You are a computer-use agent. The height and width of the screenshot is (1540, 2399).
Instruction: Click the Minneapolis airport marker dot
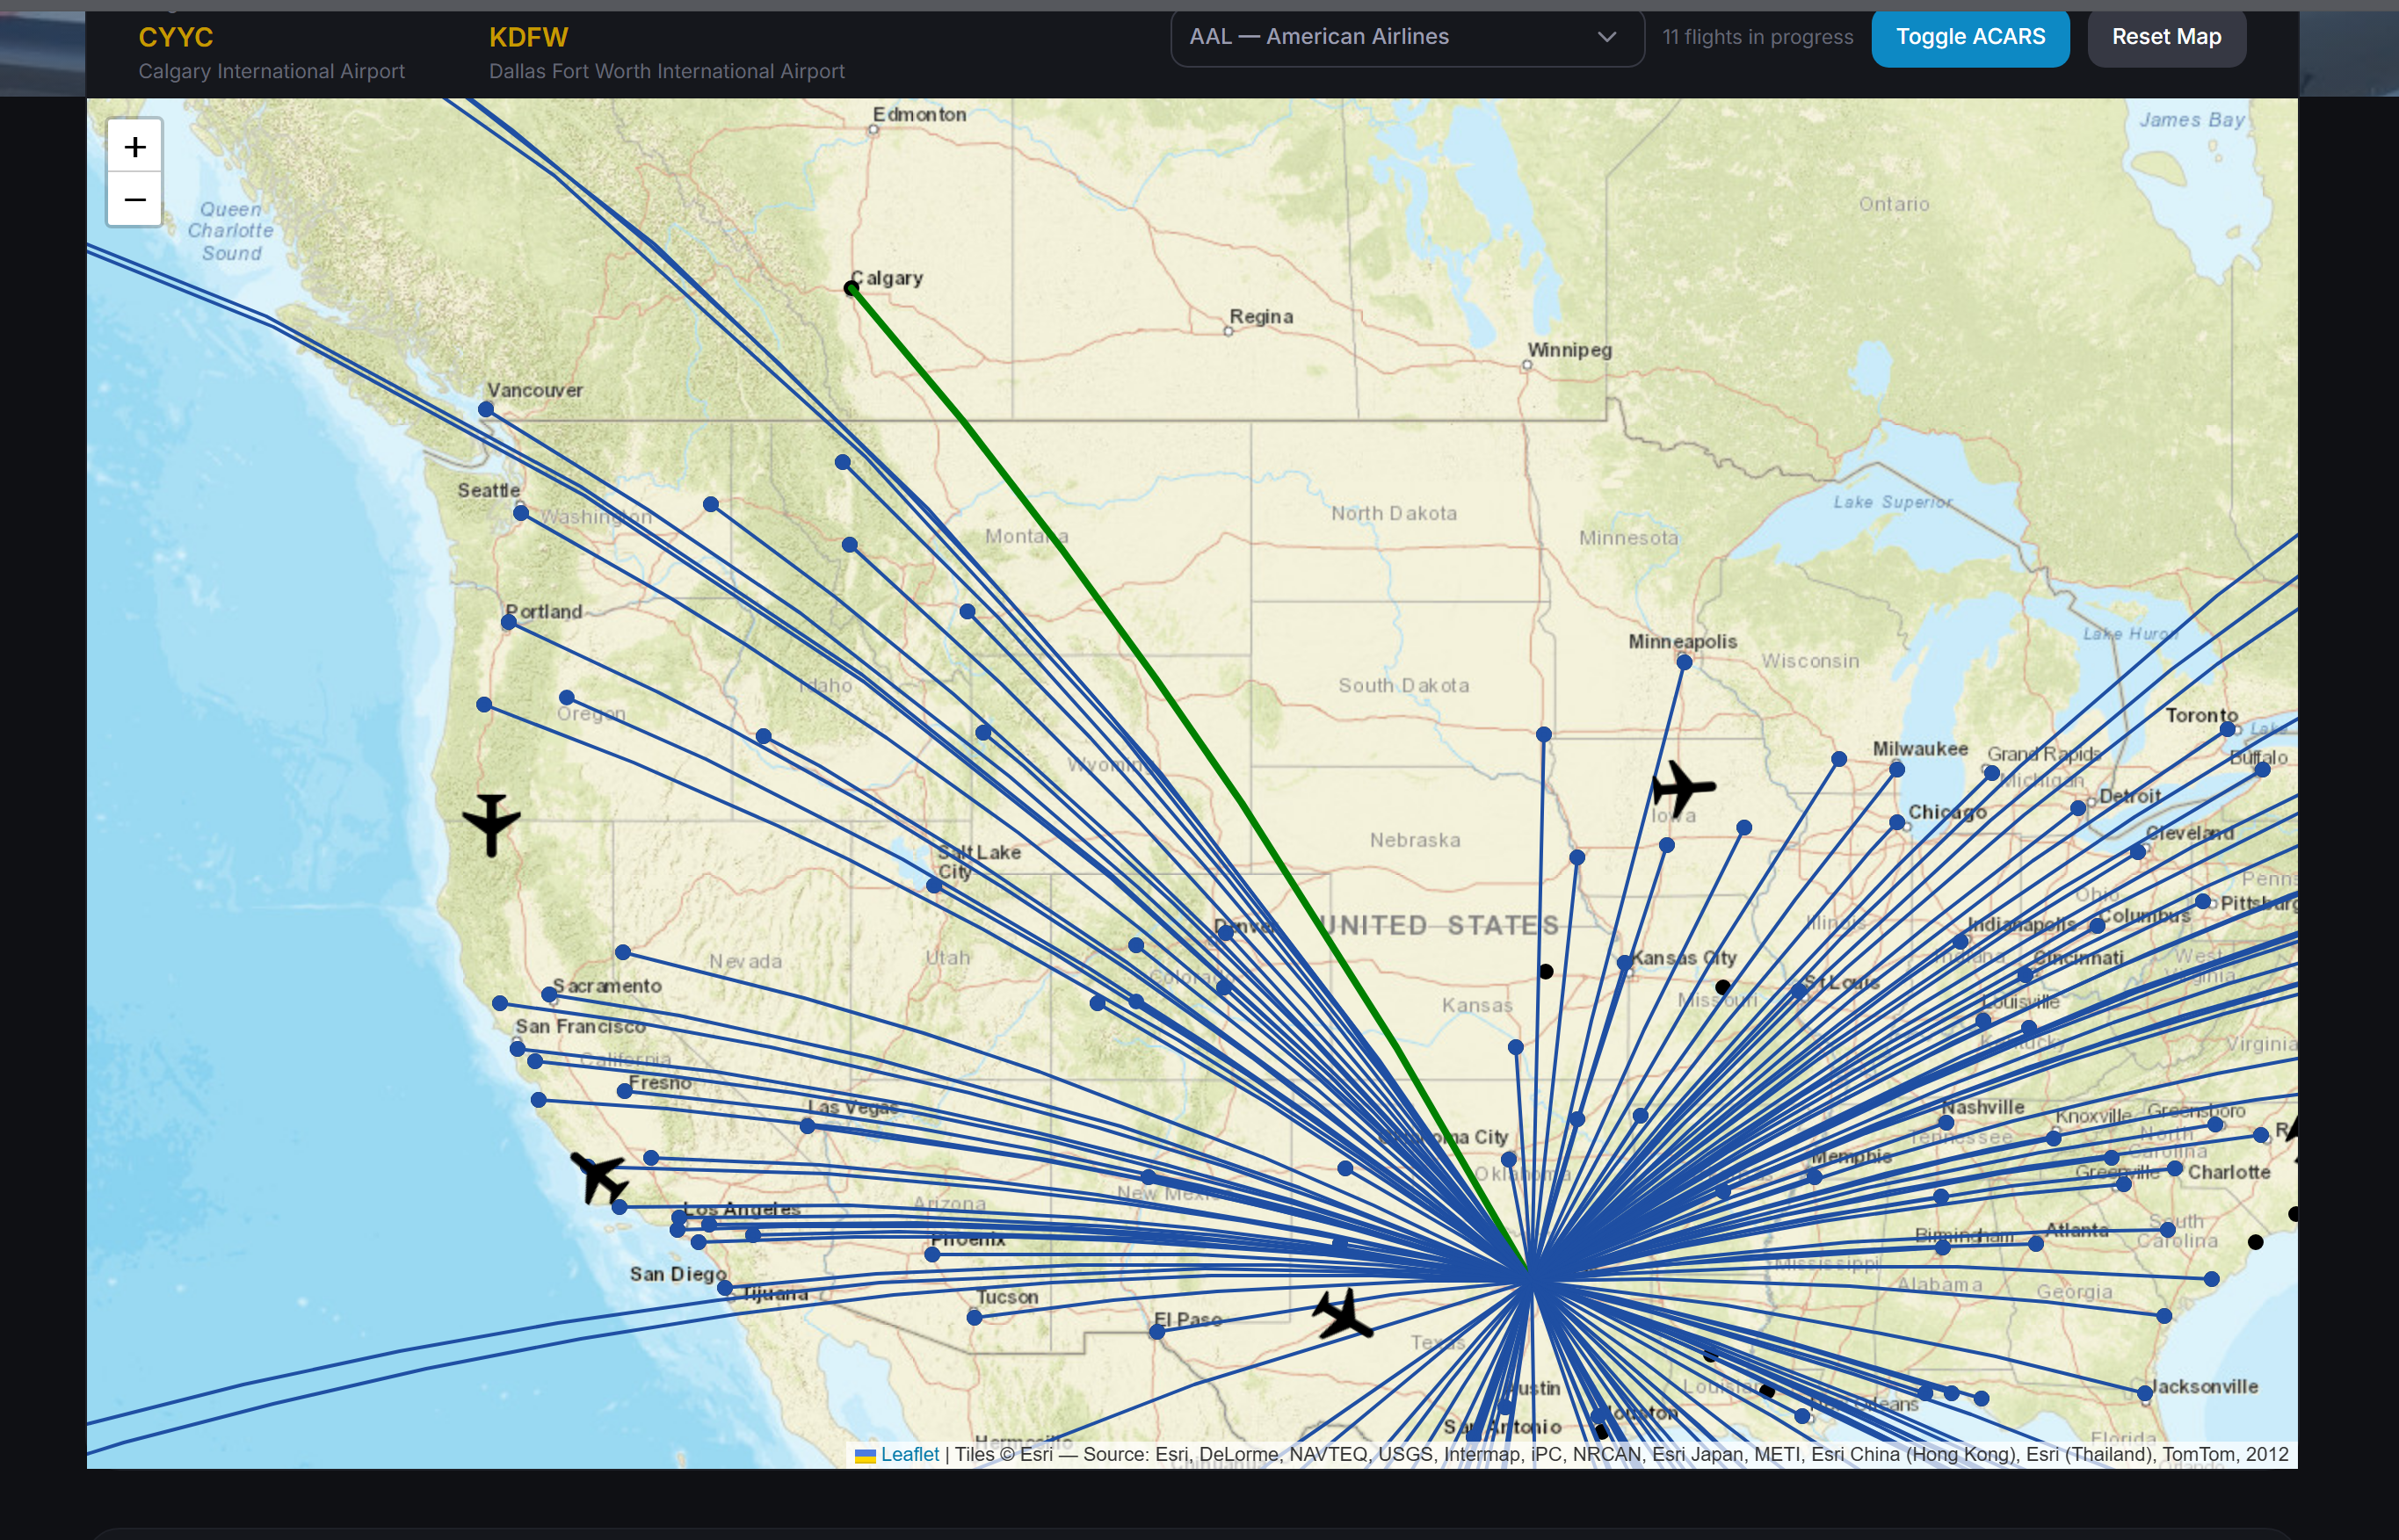coord(1684,662)
